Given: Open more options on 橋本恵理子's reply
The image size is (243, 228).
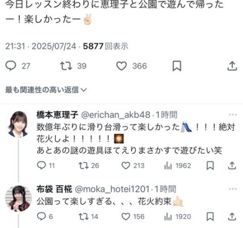Looking at the screenshot, I should 233,115.
